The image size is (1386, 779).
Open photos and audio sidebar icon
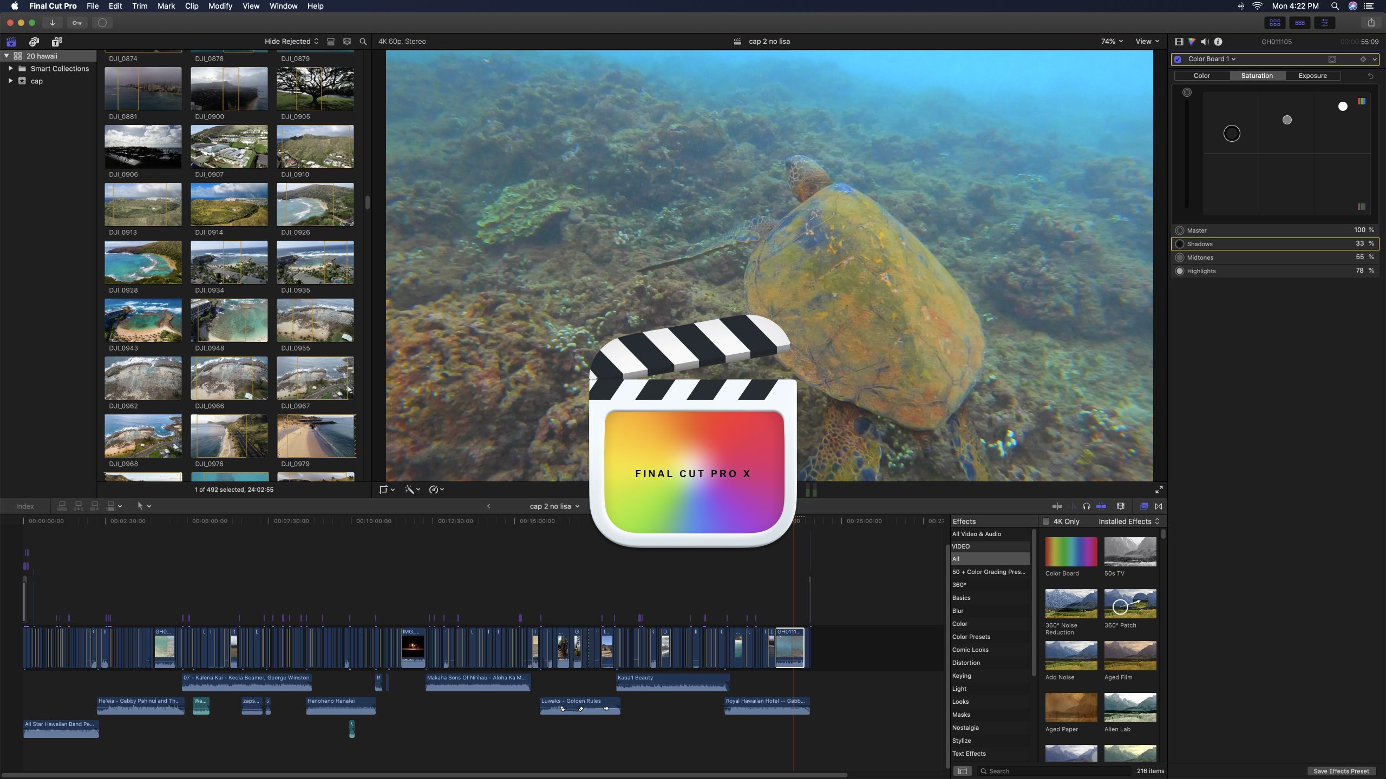pos(34,42)
